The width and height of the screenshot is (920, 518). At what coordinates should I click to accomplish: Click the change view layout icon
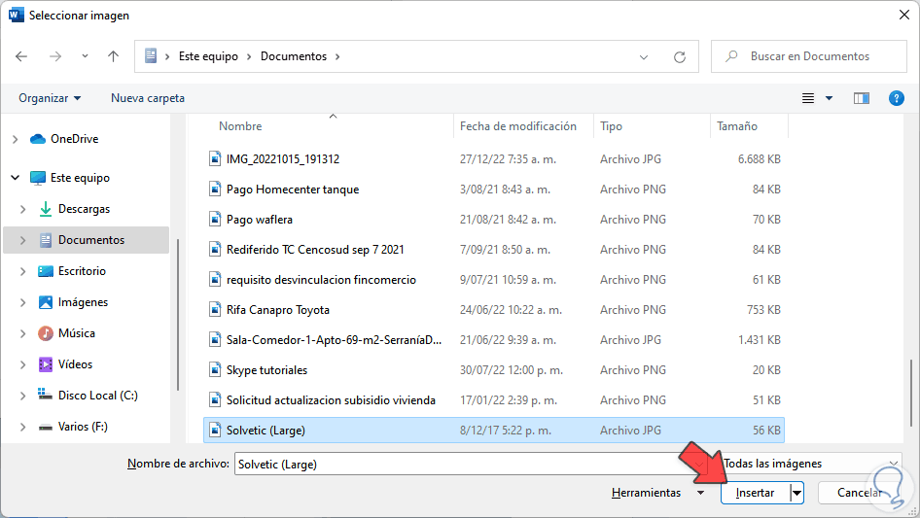pos(808,98)
